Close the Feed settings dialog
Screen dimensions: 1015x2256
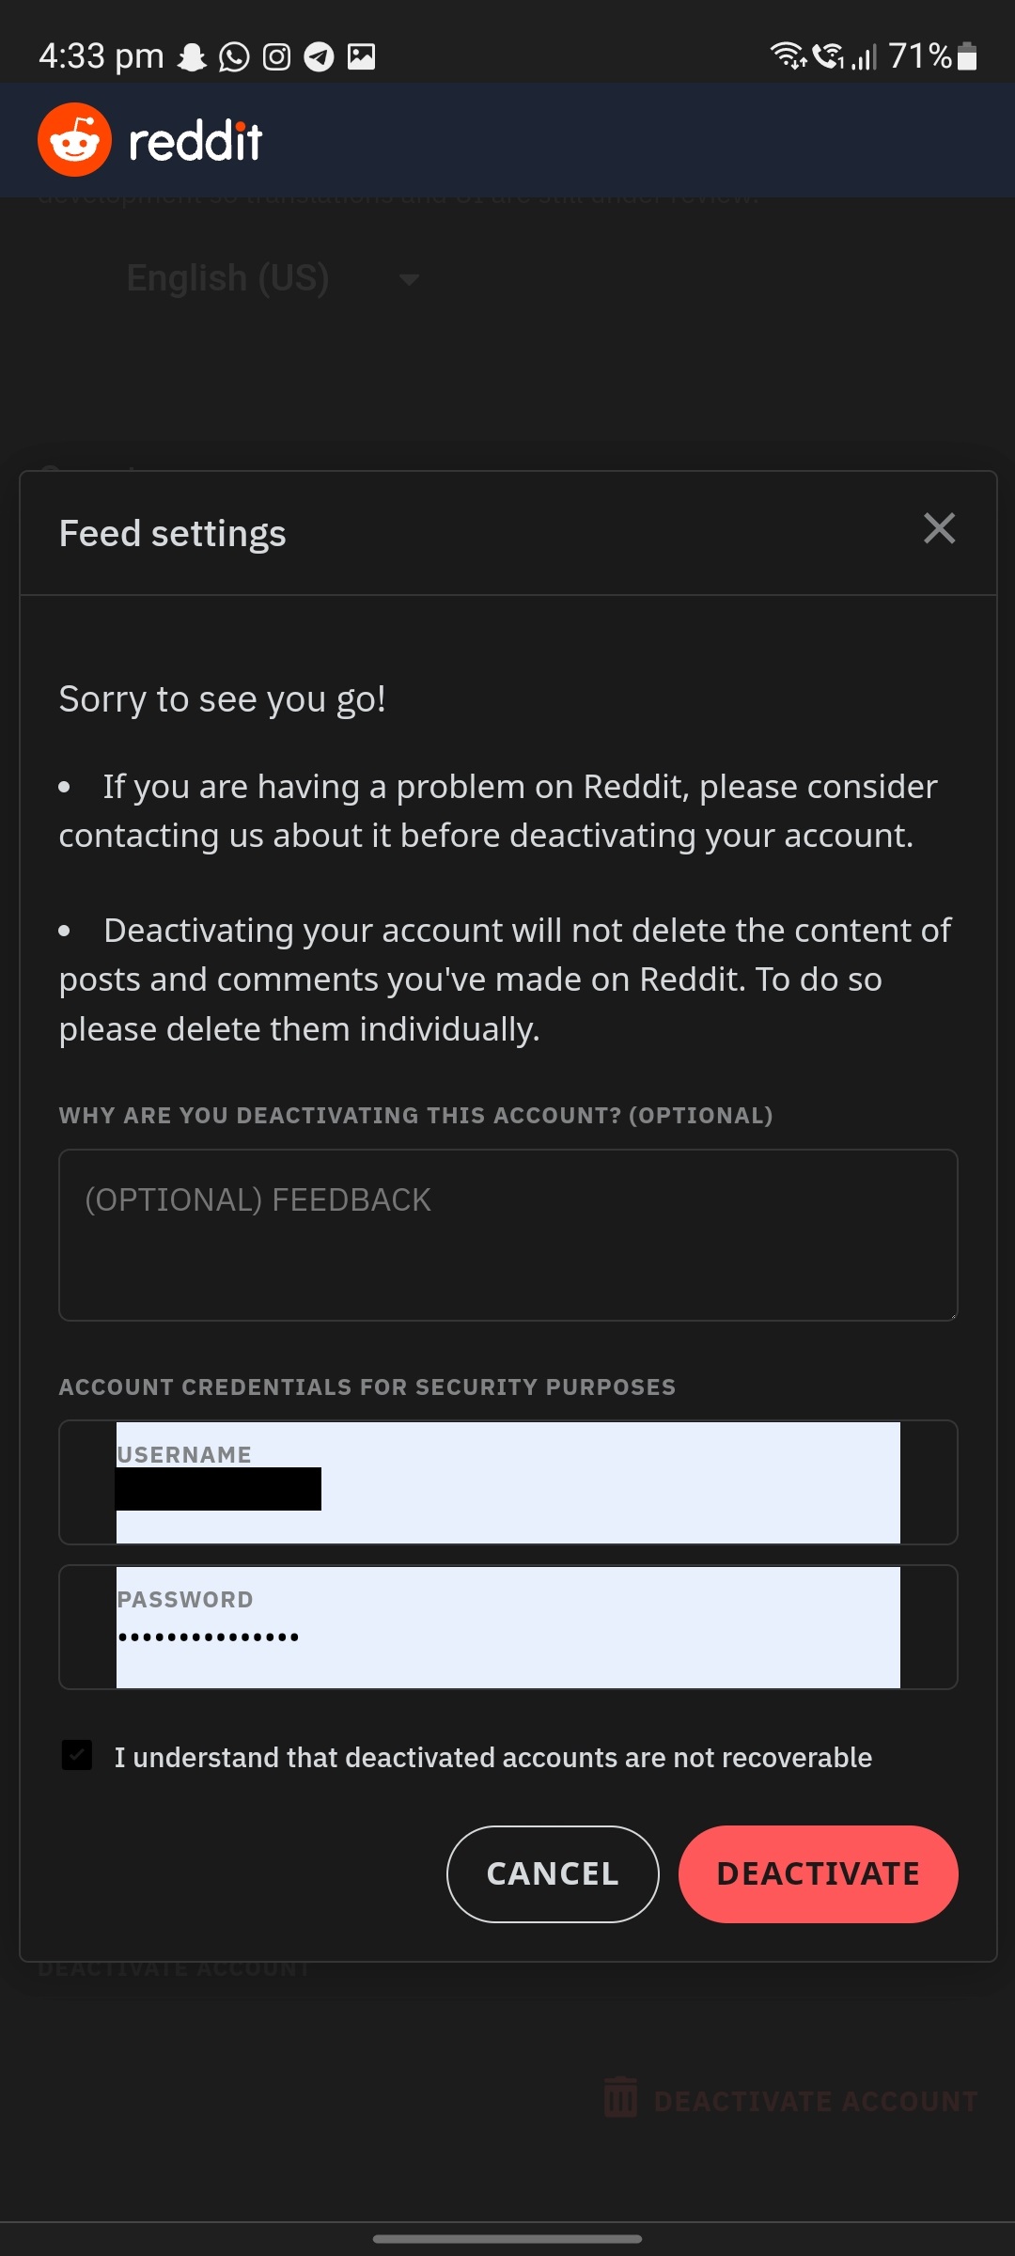[x=938, y=529]
